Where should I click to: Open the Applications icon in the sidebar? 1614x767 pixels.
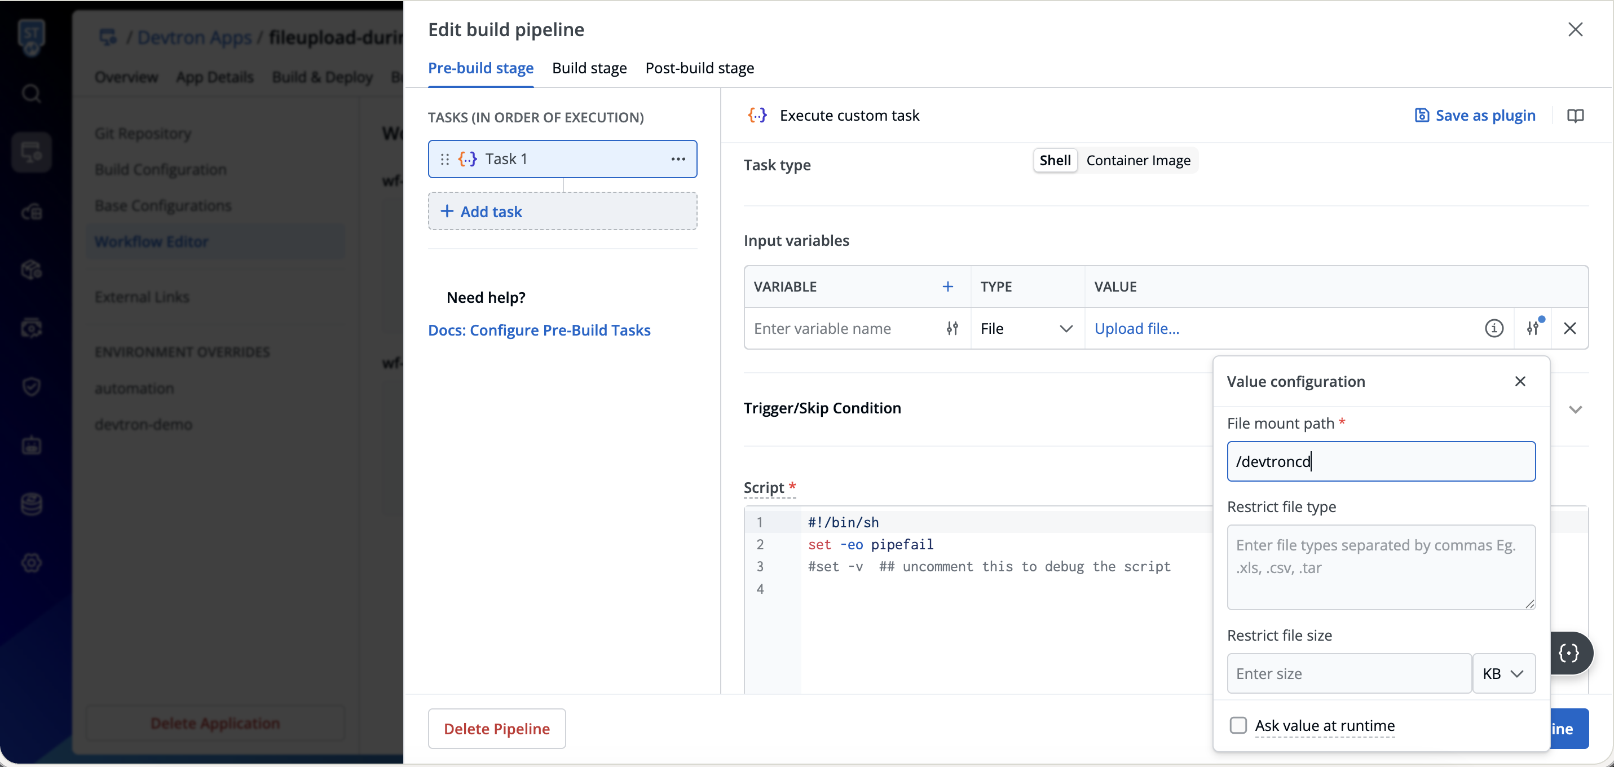tap(32, 152)
